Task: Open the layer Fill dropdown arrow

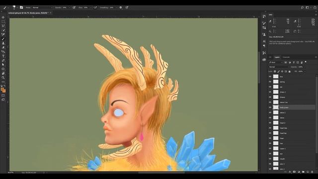Action: pyautogui.click(x=305, y=72)
